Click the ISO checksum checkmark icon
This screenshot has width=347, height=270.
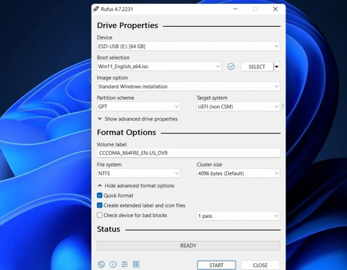coord(231,67)
